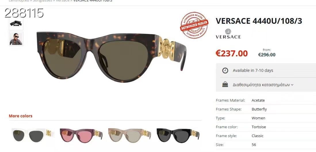Click the clock icon beside availability text
The height and width of the screenshot is (152, 316).
[225, 70]
